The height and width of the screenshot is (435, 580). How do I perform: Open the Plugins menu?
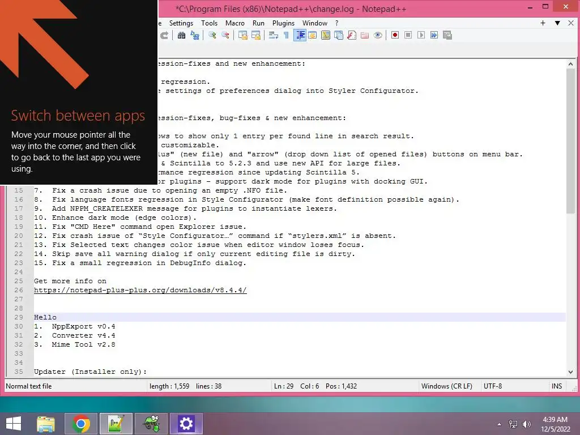(283, 23)
